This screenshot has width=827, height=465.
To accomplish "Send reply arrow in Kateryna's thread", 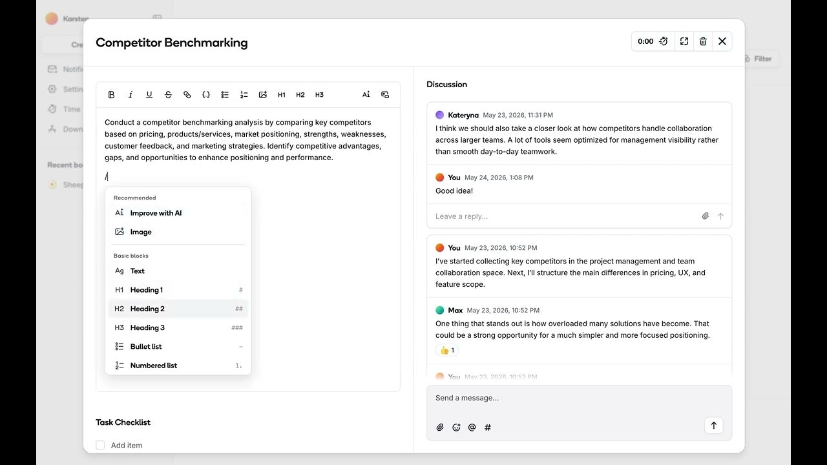I will click(x=720, y=216).
